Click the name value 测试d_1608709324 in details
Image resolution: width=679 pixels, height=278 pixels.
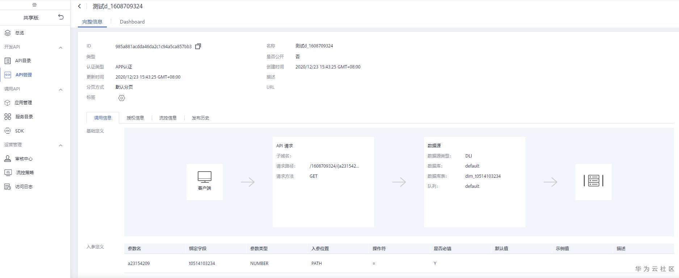314,46
